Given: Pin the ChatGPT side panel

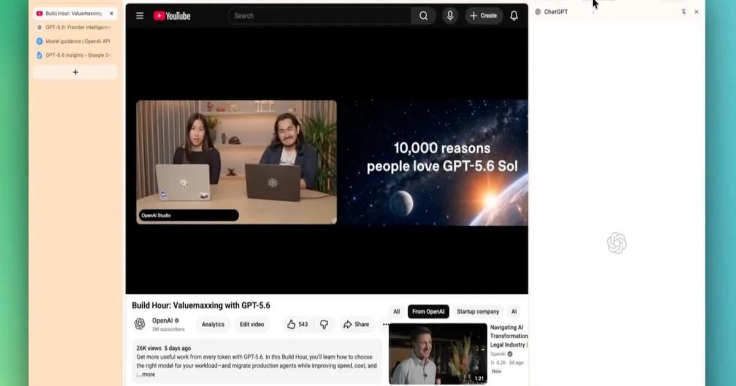Looking at the screenshot, I should [x=683, y=12].
